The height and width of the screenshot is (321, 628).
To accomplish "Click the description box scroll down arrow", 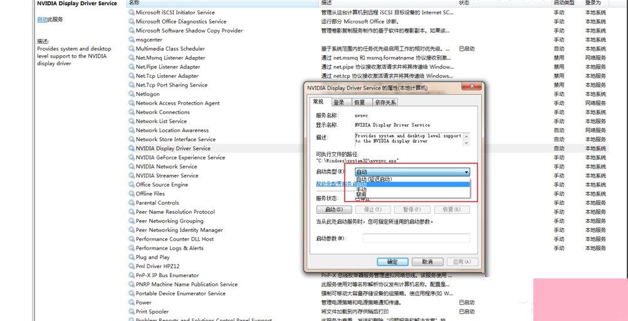I will pos(466,143).
